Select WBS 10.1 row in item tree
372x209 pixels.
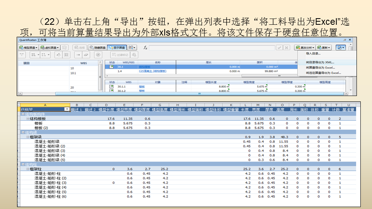pyautogui.click(x=73, y=73)
